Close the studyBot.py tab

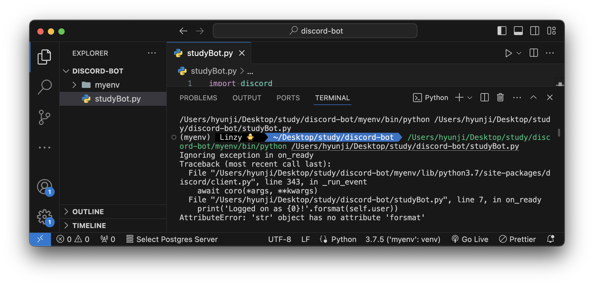coord(242,53)
